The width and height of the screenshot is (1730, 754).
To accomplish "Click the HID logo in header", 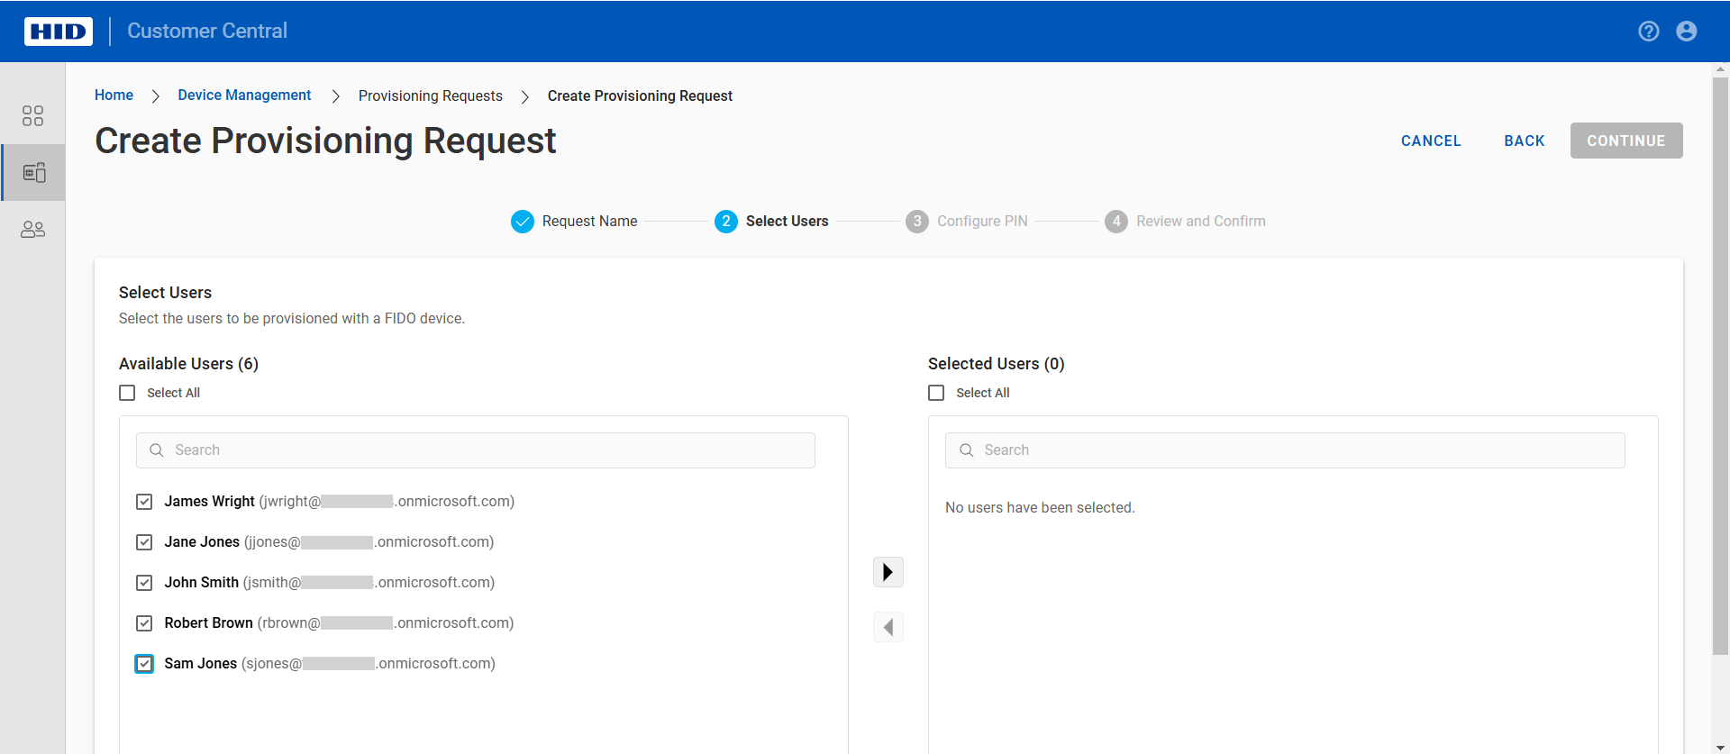I will (x=59, y=32).
